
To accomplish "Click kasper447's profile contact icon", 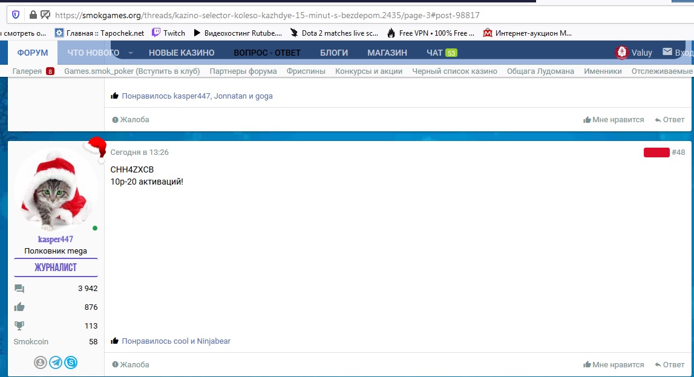I will pos(41,362).
